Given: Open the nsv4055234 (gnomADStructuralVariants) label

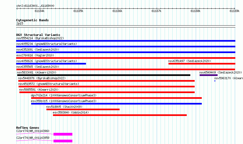Looking at the screenshot, I should click(47, 44).
